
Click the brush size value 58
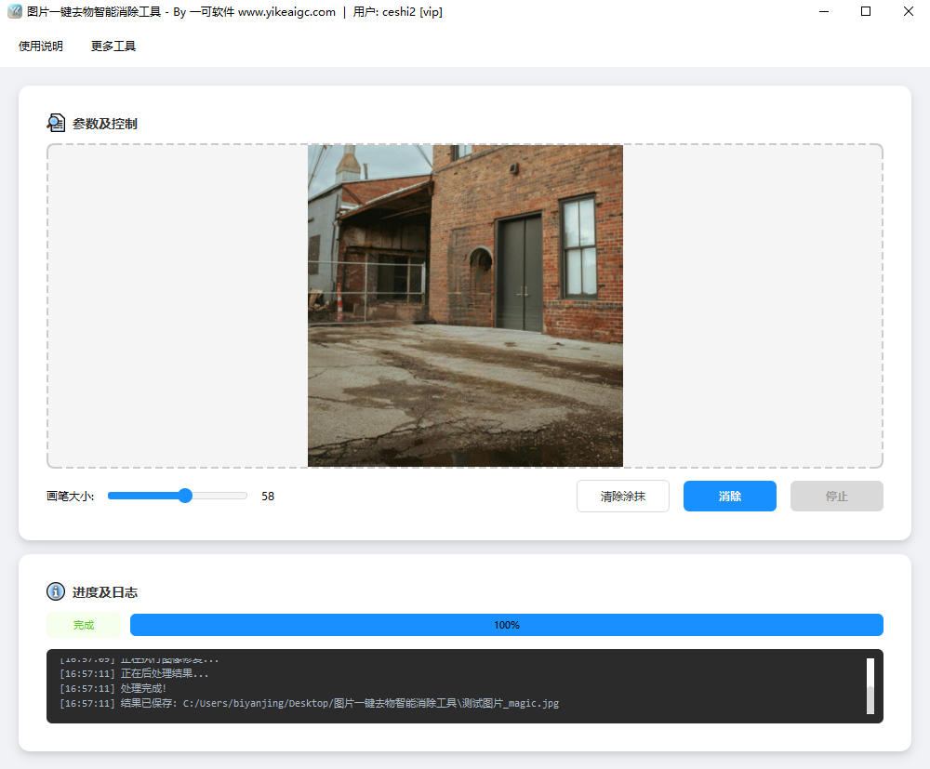[267, 496]
